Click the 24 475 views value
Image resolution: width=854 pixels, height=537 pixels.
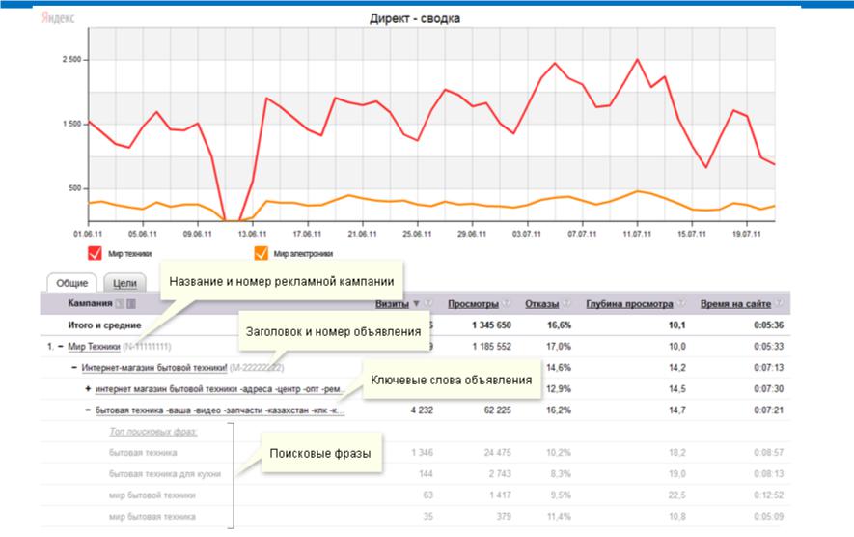pyautogui.click(x=497, y=453)
